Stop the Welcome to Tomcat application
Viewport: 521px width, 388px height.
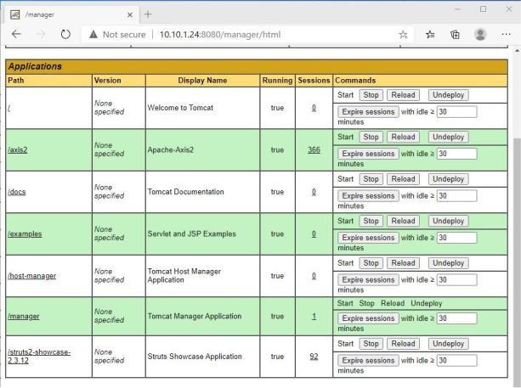[x=371, y=95]
